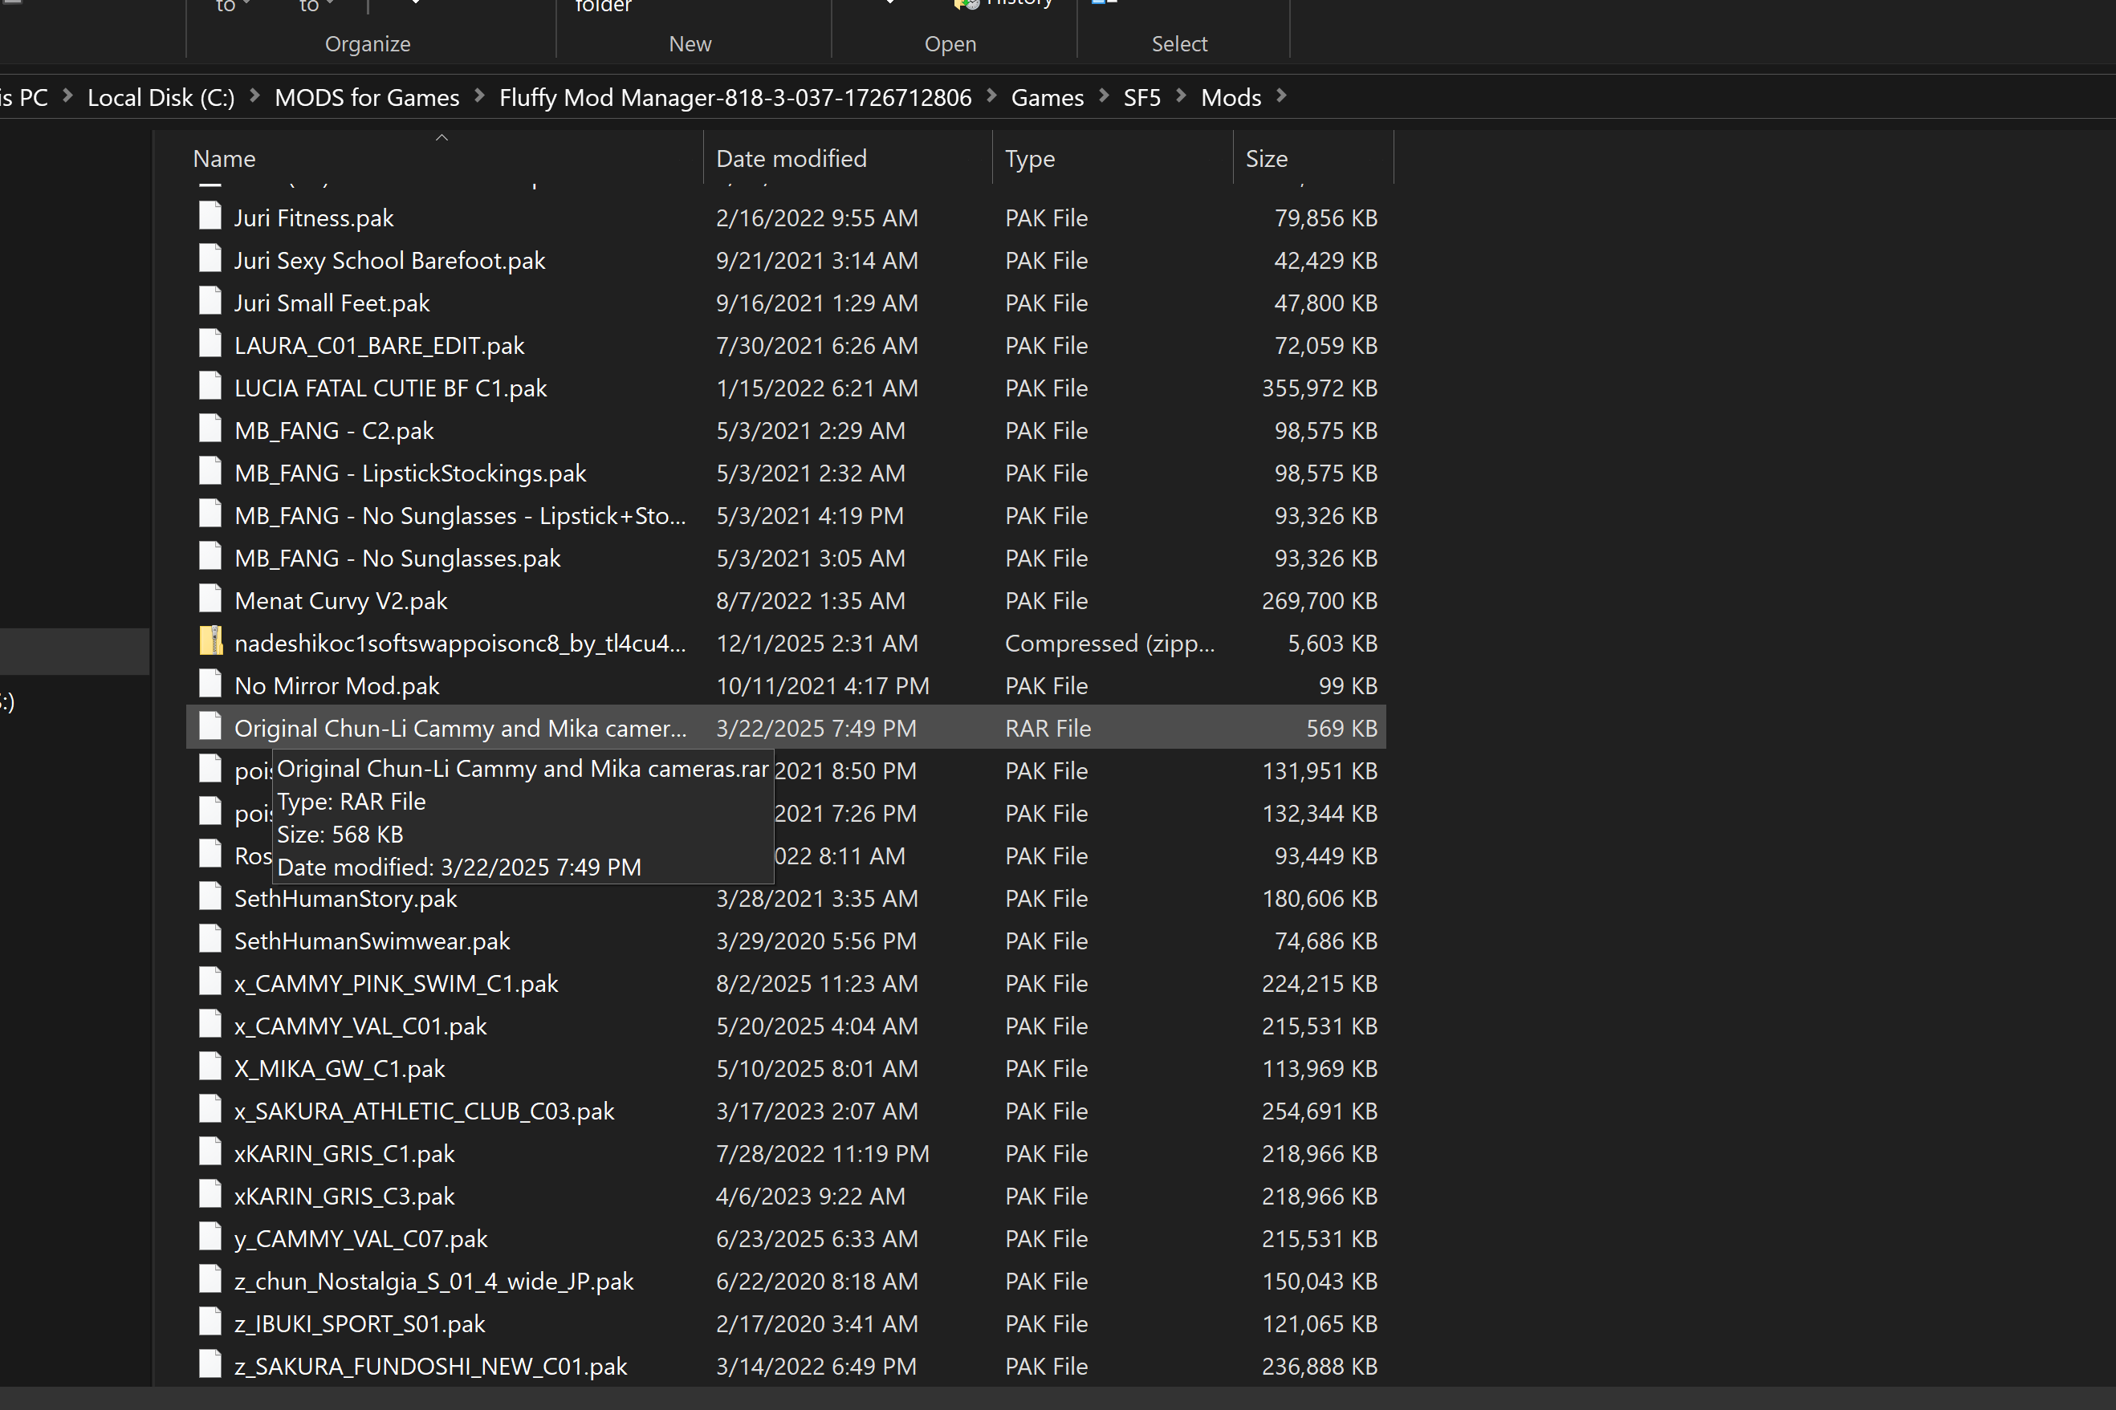Viewport: 2116px width, 1410px height.
Task: Go to Fluffy Mod Manager folder in breadcrumb
Action: [734, 97]
